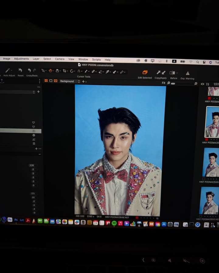Viewport: 219px width, 273px height.
Task: Open the gear settings icon in left panel
Action: (x=34, y=135)
